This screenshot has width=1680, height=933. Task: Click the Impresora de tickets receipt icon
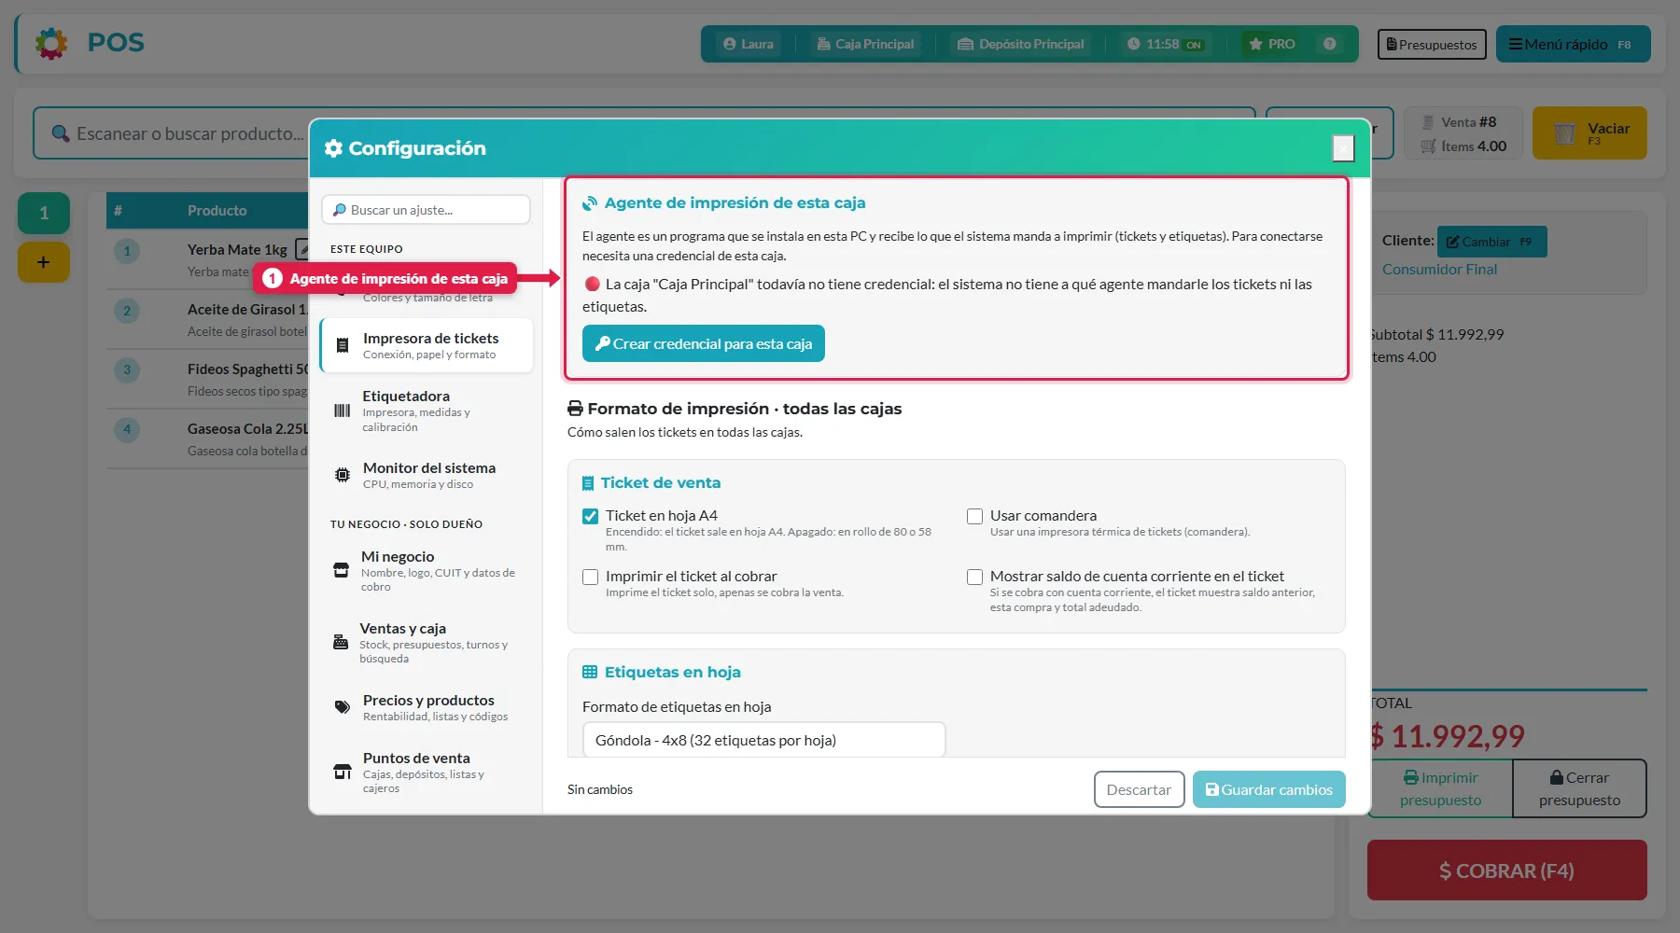[x=343, y=345]
